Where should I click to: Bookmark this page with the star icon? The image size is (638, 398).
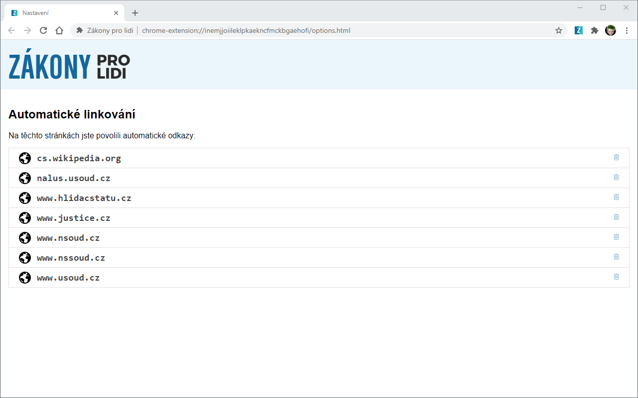click(x=559, y=30)
